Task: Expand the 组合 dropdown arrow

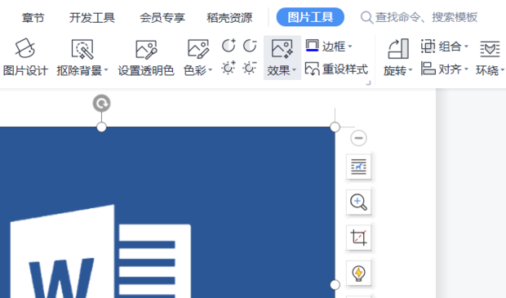Action: (466, 47)
